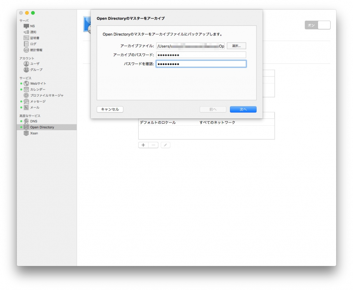
Task: Focus the アーカイブのパスワード field
Action: pyautogui.click(x=201, y=55)
